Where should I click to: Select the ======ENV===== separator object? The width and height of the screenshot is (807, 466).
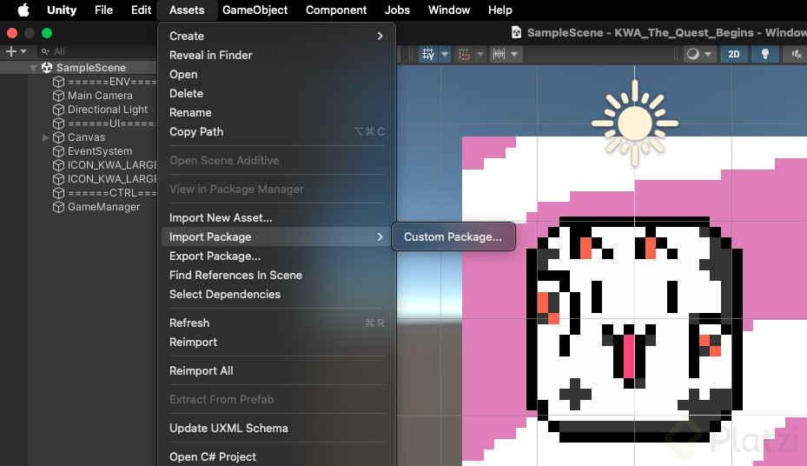point(112,82)
